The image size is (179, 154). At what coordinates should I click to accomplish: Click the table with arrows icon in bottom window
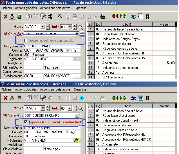pos(43,98)
